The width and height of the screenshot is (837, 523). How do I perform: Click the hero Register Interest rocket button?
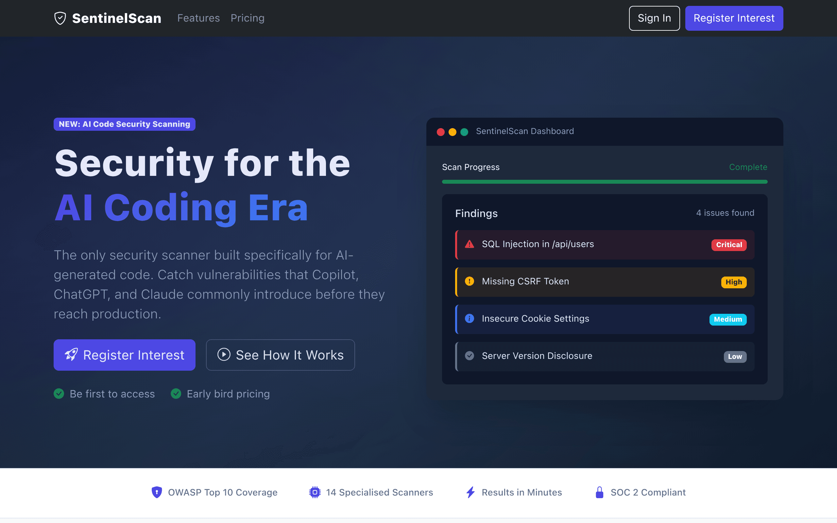[125, 355]
